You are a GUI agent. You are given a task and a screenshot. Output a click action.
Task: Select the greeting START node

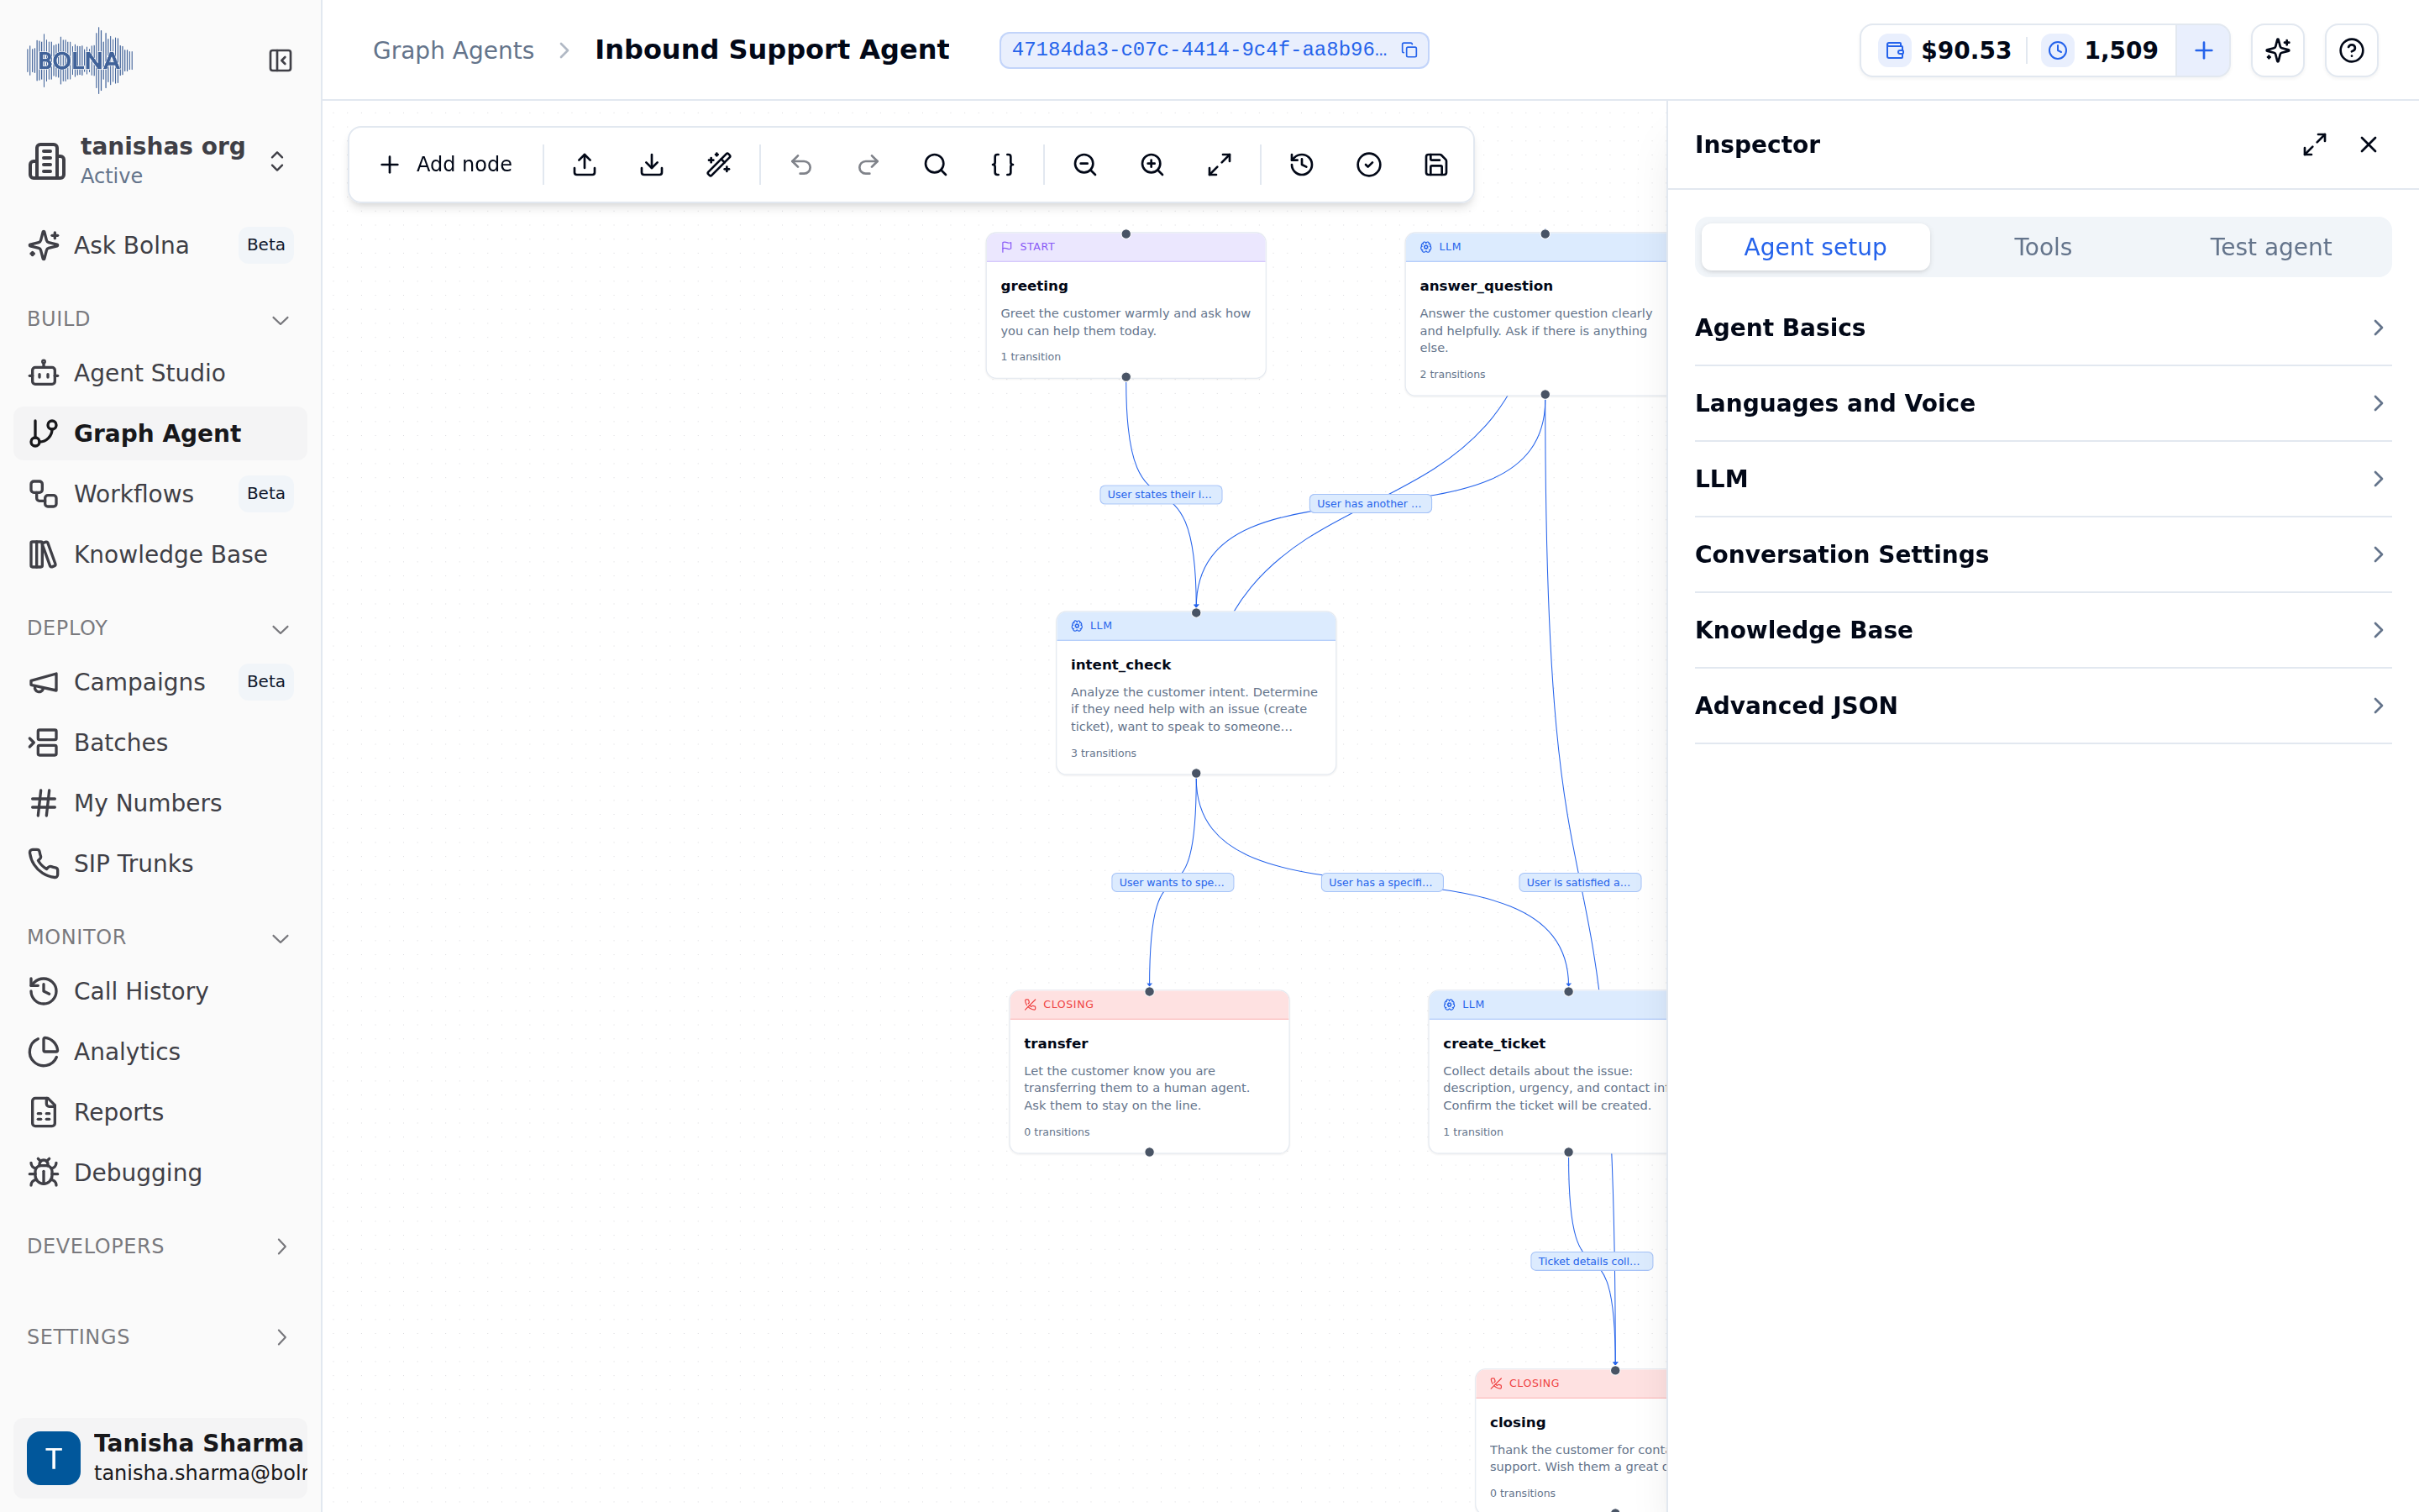(x=1126, y=305)
